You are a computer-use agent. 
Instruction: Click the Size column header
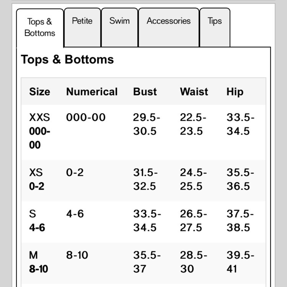point(40,92)
